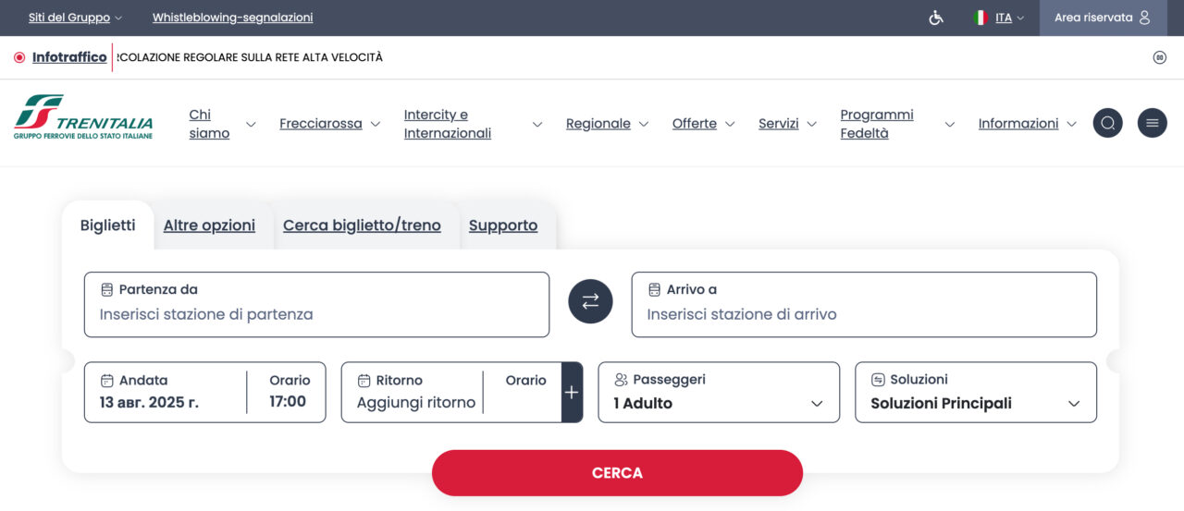
Task: Change the departure time 17:00
Action: [288, 402]
